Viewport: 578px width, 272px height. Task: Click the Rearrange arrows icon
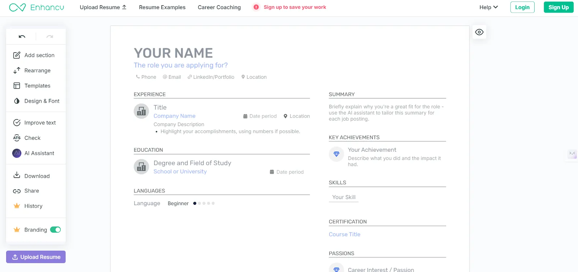pos(17,70)
